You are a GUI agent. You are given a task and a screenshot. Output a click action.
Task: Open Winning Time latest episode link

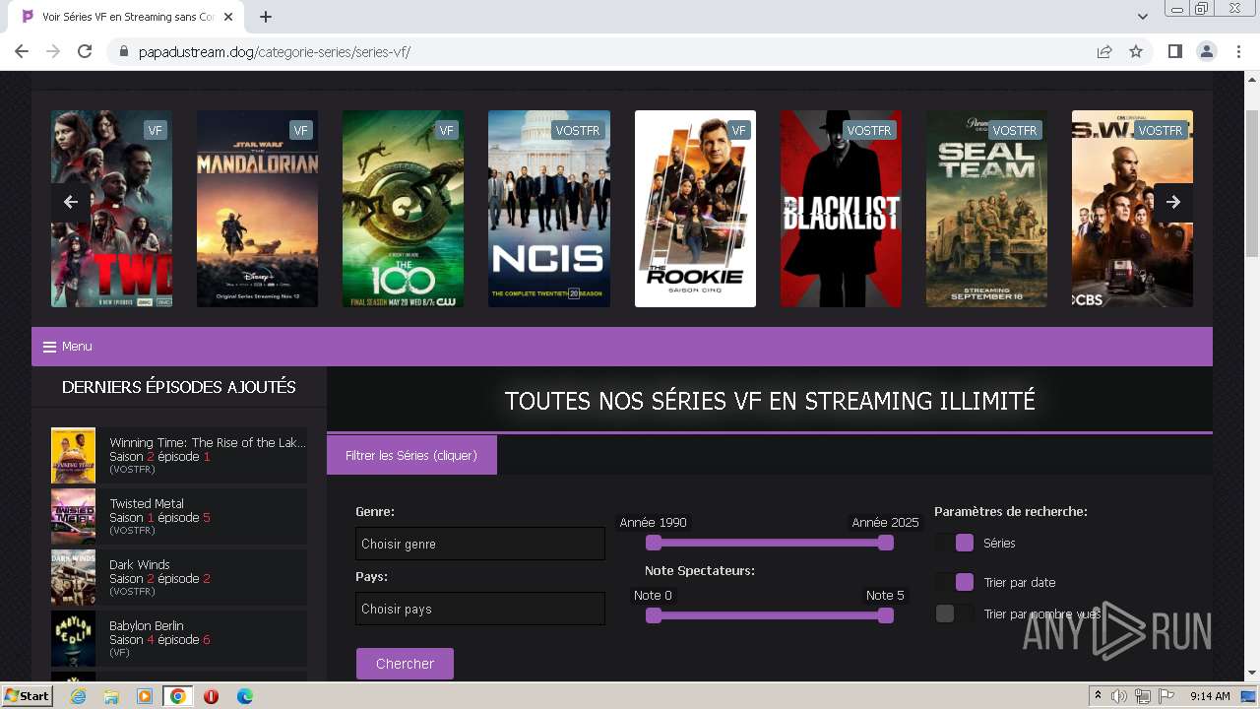tap(179, 455)
